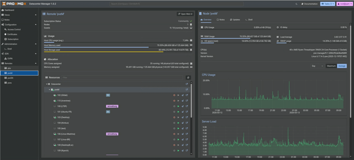Switch to the node Shell tab
Image resolution: width=354 pixels, height=160 pixels.
pos(249,20)
